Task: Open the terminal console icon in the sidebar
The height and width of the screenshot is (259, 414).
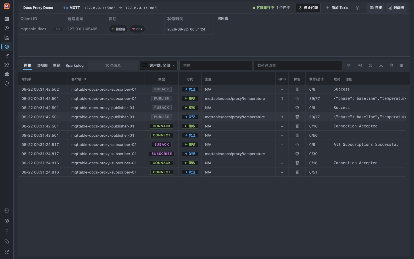Action: (x=7, y=211)
